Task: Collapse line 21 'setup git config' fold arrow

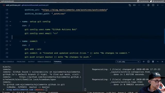Action: click(10, 21)
